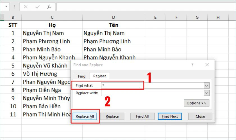Image resolution: width=236 pixels, height=140 pixels.
Task: Click cell Phạm Diễn Nga
Action: (x=46, y=90)
